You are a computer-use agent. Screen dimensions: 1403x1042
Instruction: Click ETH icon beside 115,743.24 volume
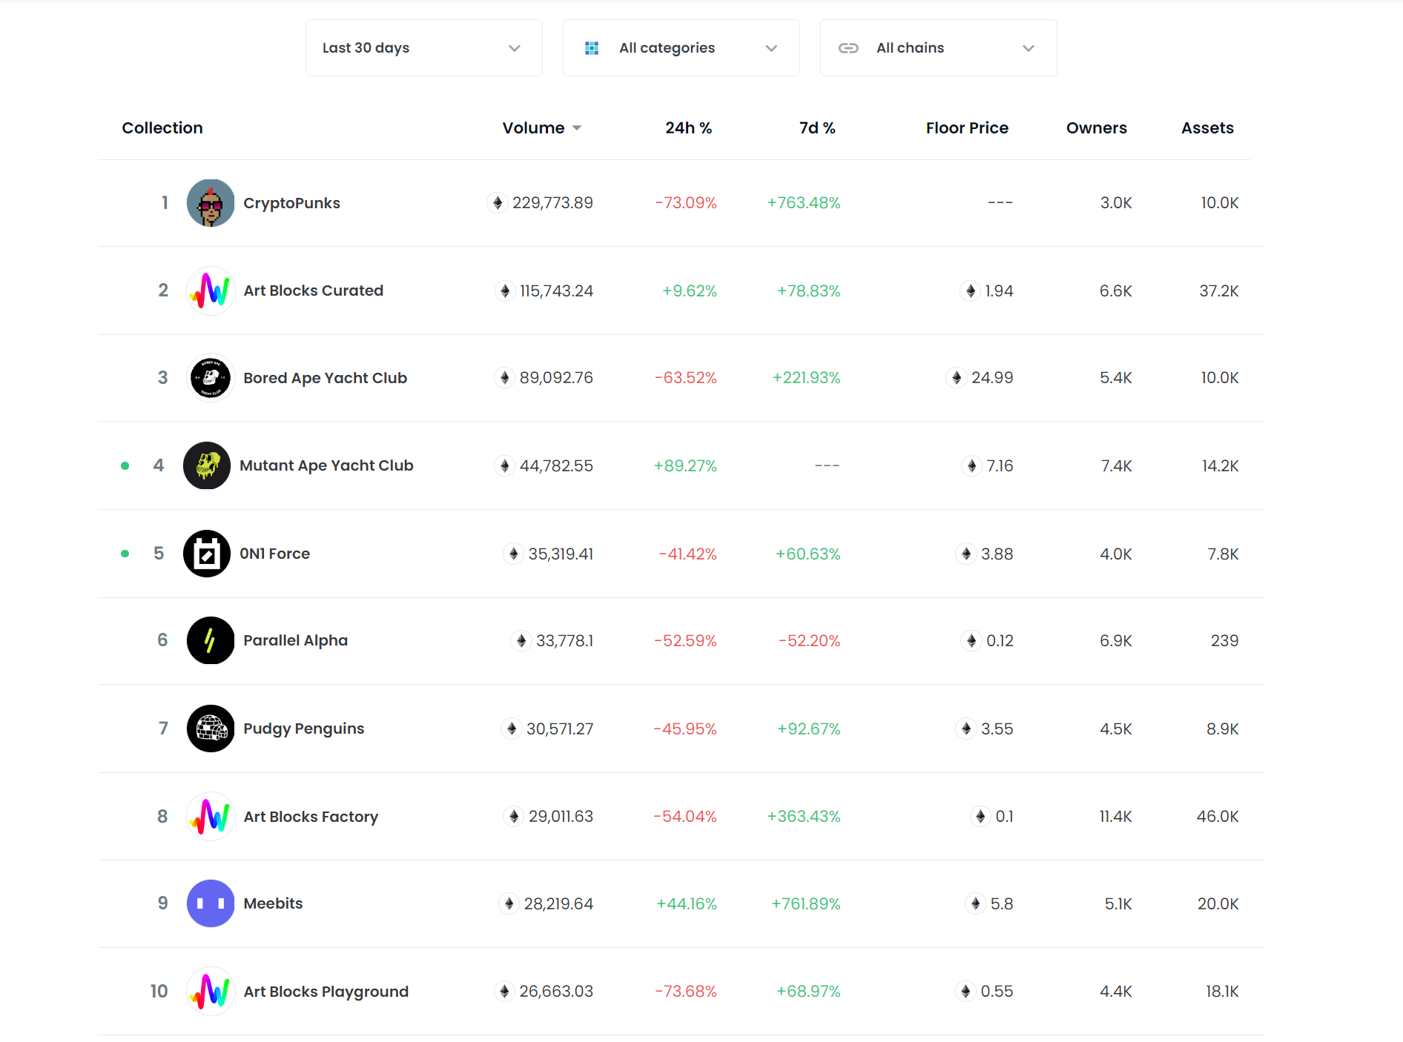[x=505, y=291]
